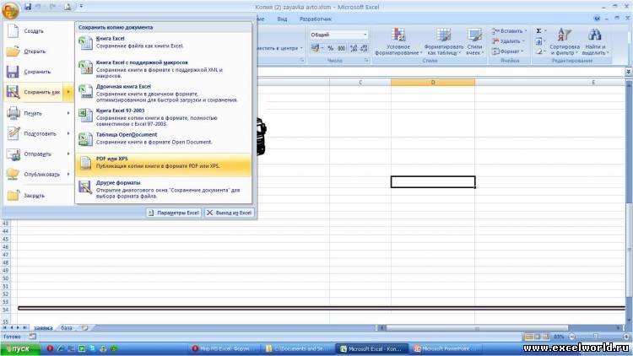Click the comma style 000 icon

(342, 48)
